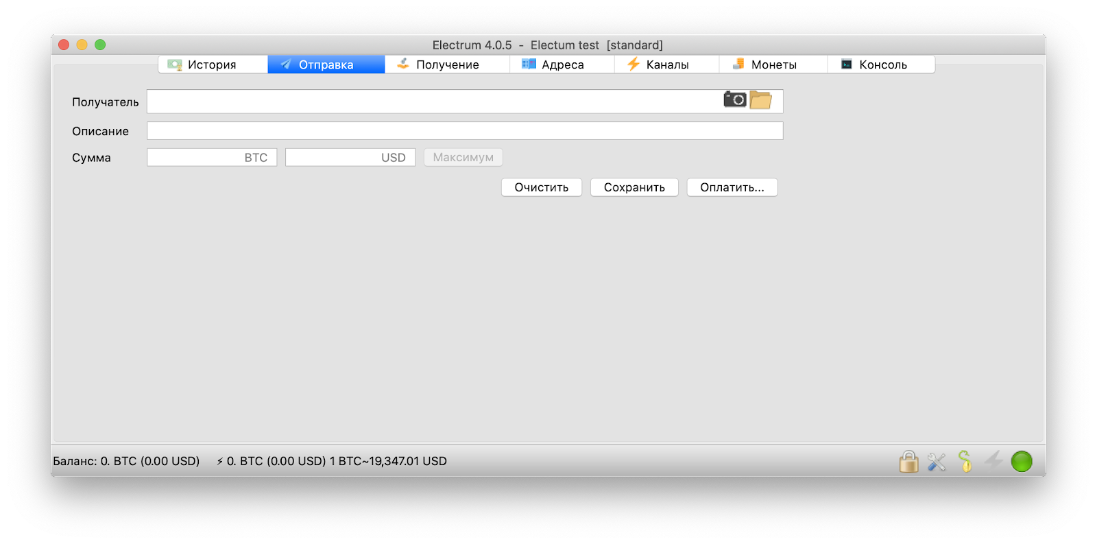Click the green network status indicator

pyautogui.click(x=1021, y=462)
